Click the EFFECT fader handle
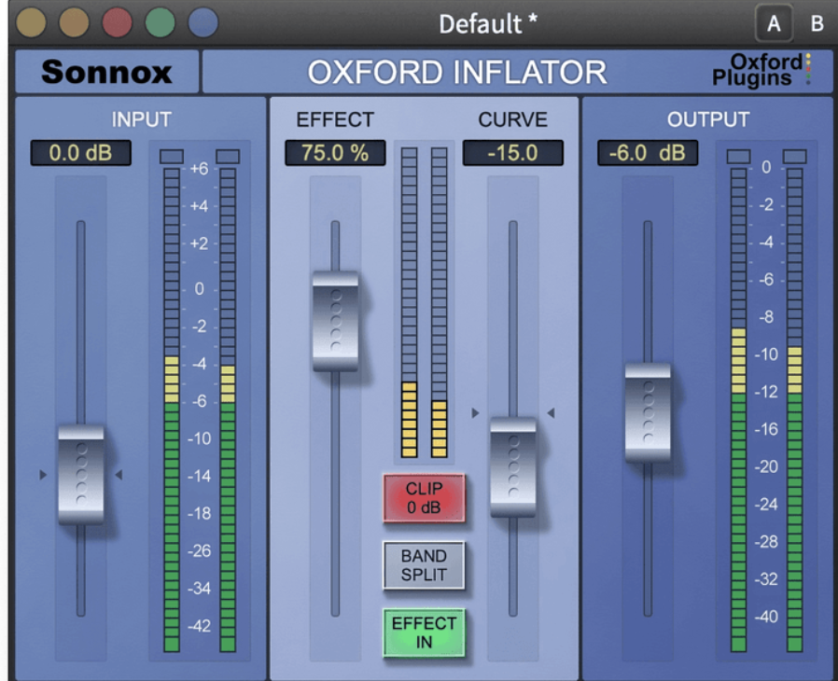Image resolution: width=838 pixels, height=681 pixels. (335, 321)
